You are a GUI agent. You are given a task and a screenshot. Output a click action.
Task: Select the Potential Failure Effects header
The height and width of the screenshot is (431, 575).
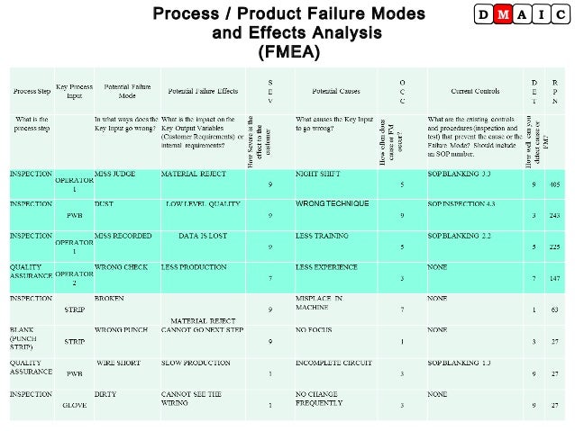point(203,91)
